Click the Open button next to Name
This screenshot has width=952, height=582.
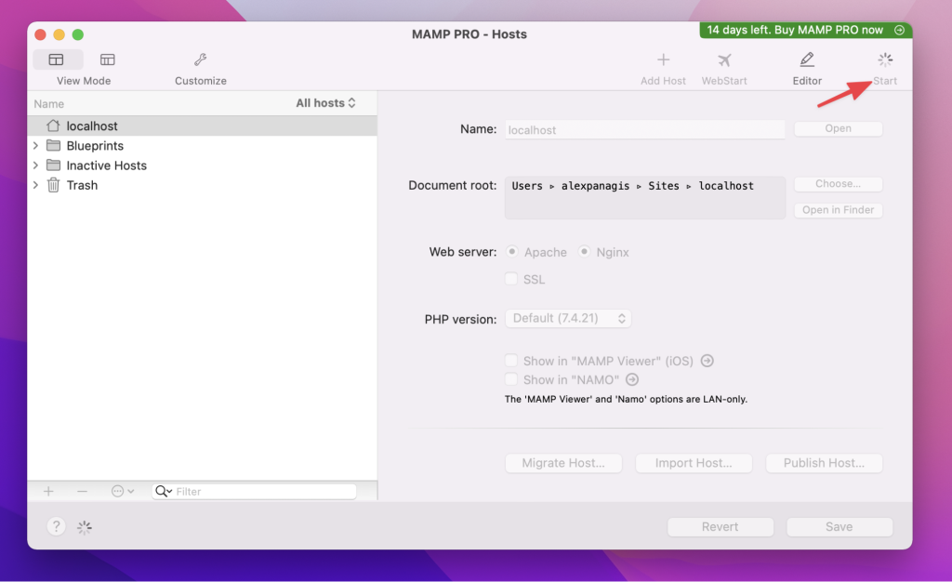point(838,128)
